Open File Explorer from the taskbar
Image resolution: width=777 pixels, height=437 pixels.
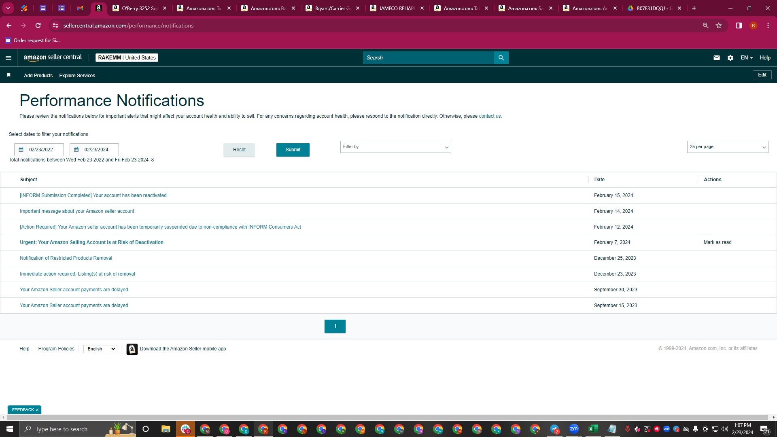[x=166, y=429]
